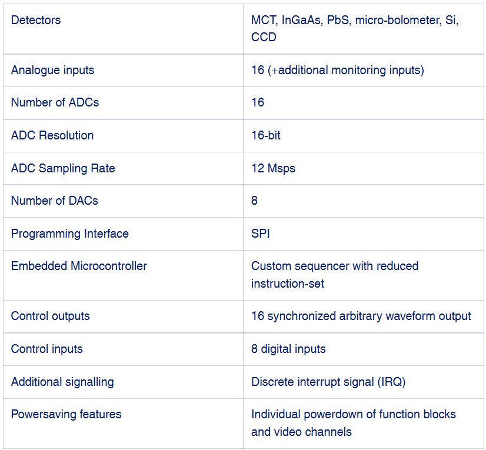Screen dimensions: 486x450
Task: Click the Powersaving features label
Action: click(66, 414)
